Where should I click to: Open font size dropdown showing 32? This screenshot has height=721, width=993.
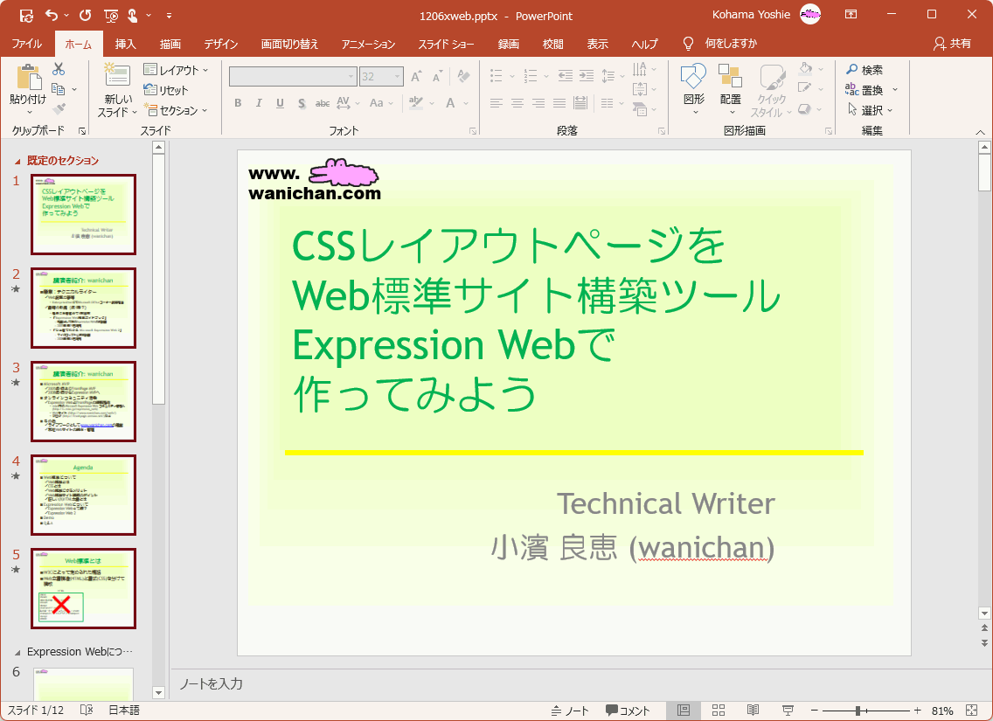tap(382, 77)
